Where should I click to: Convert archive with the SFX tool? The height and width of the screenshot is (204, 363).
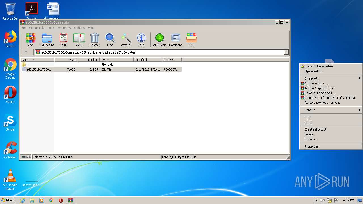pyautogui.click(x=191, y=40)
